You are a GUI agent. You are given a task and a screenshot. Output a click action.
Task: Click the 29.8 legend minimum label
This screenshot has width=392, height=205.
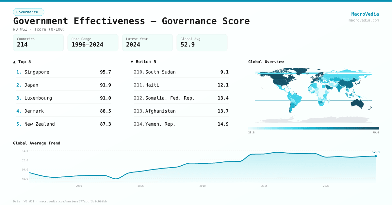(x=252, y=132)
